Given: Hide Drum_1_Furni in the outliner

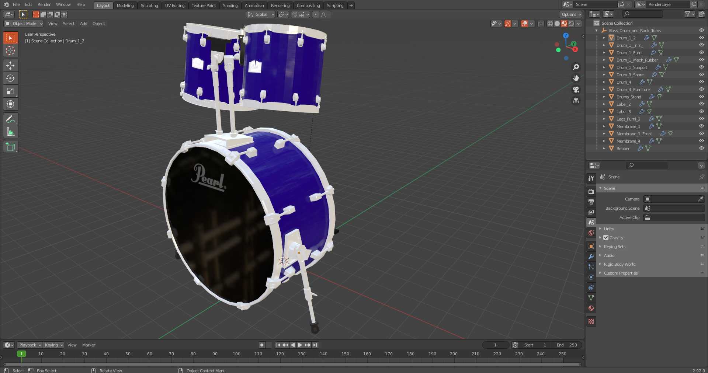Looking at the screenshot, I should 701,52.
